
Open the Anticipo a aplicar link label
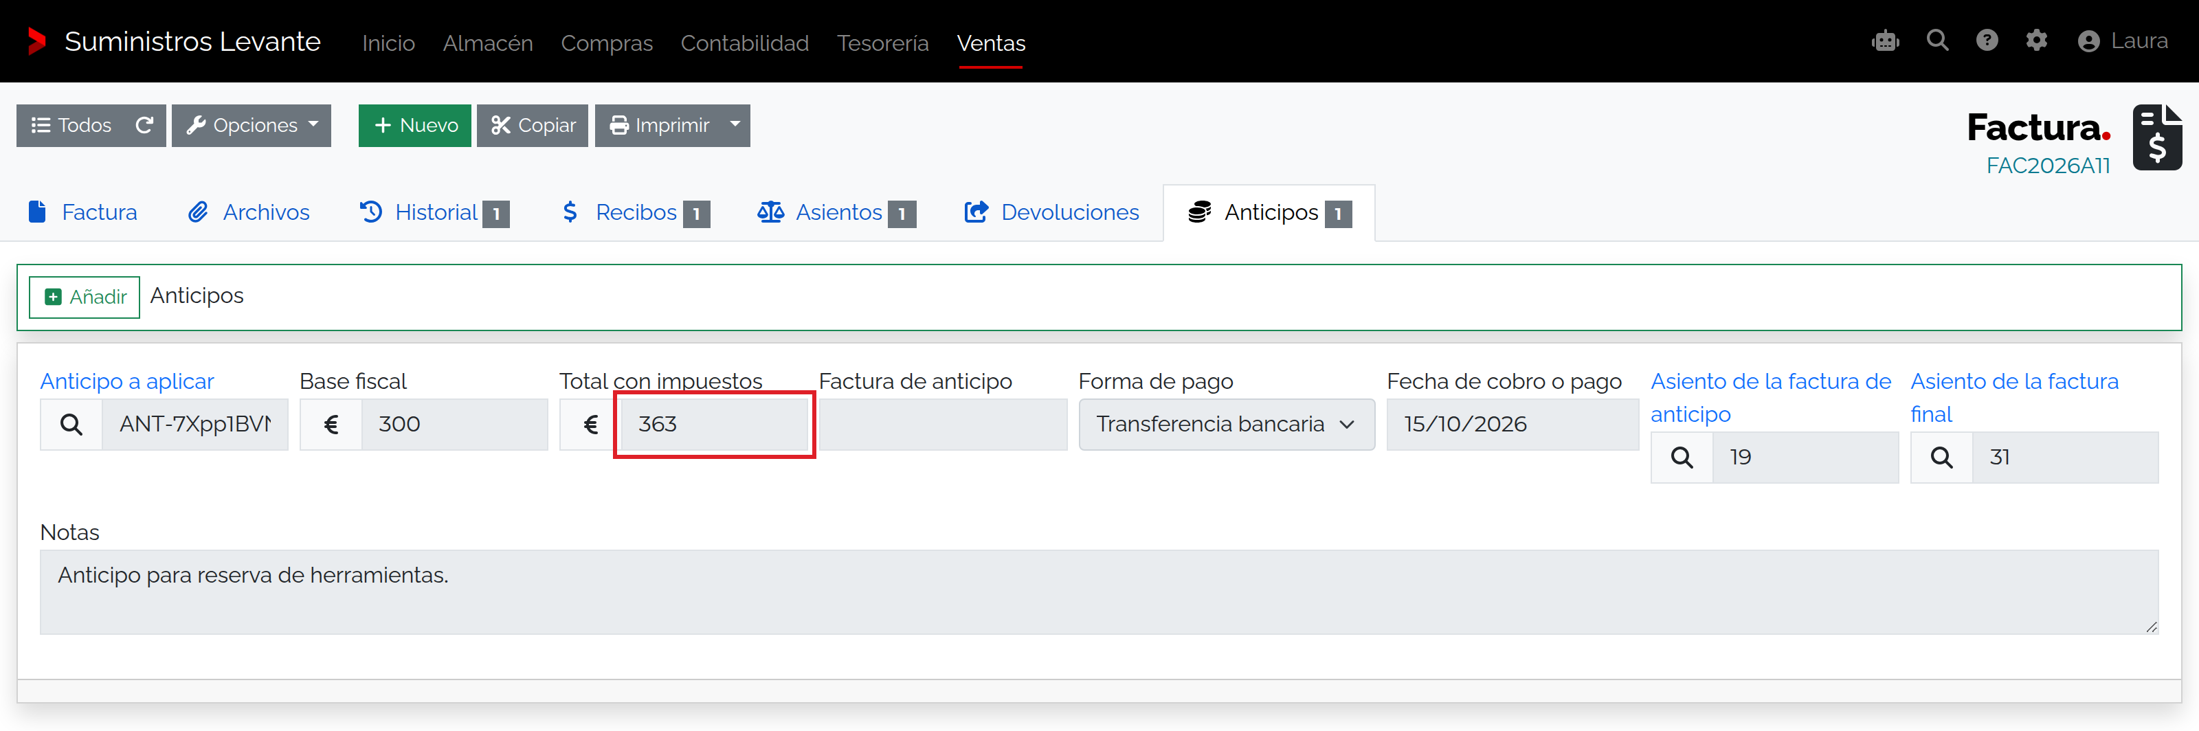click(127, 381)
